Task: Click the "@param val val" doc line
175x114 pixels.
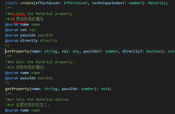Action: click(x=20, y=30)
